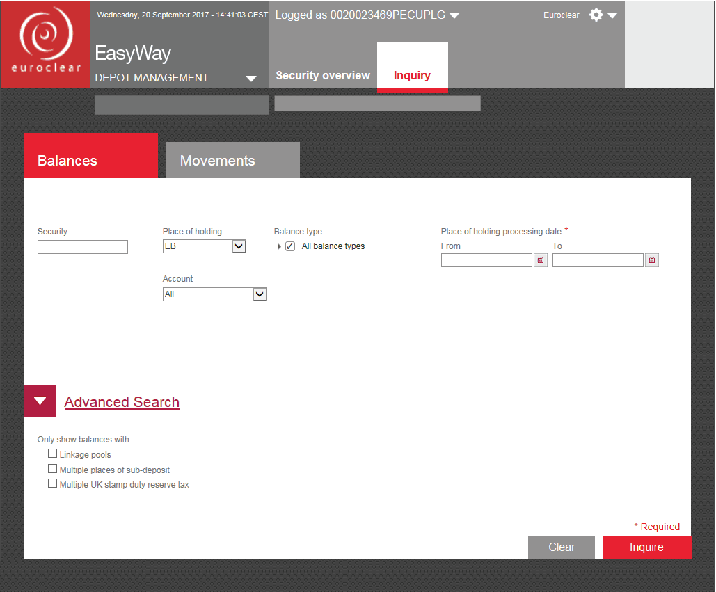Click the Place of holding processing date label

pyautogui.click(x=501, y=232)
